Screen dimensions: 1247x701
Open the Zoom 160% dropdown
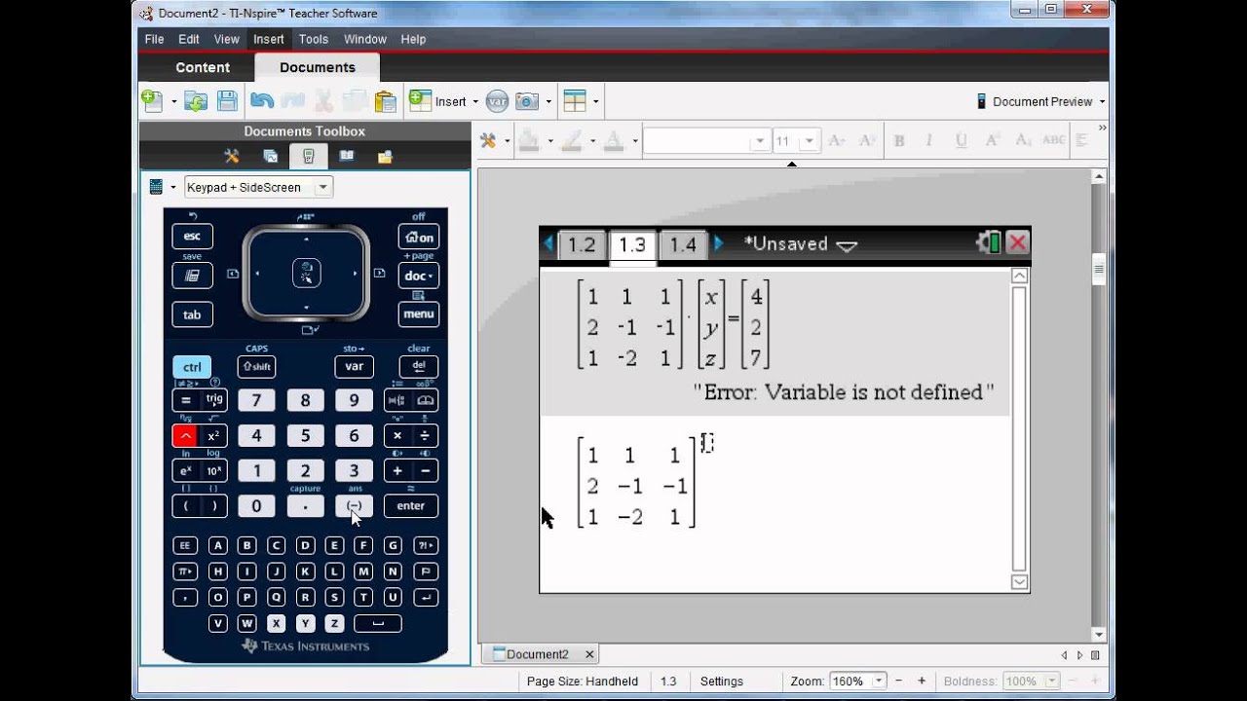pyautogui.click(x=879, y=682)
